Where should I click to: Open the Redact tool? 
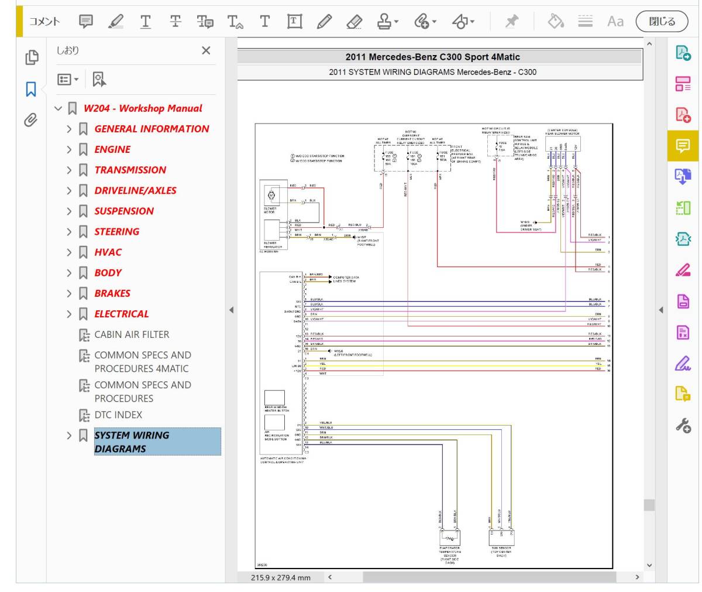[x=683, y=270]
